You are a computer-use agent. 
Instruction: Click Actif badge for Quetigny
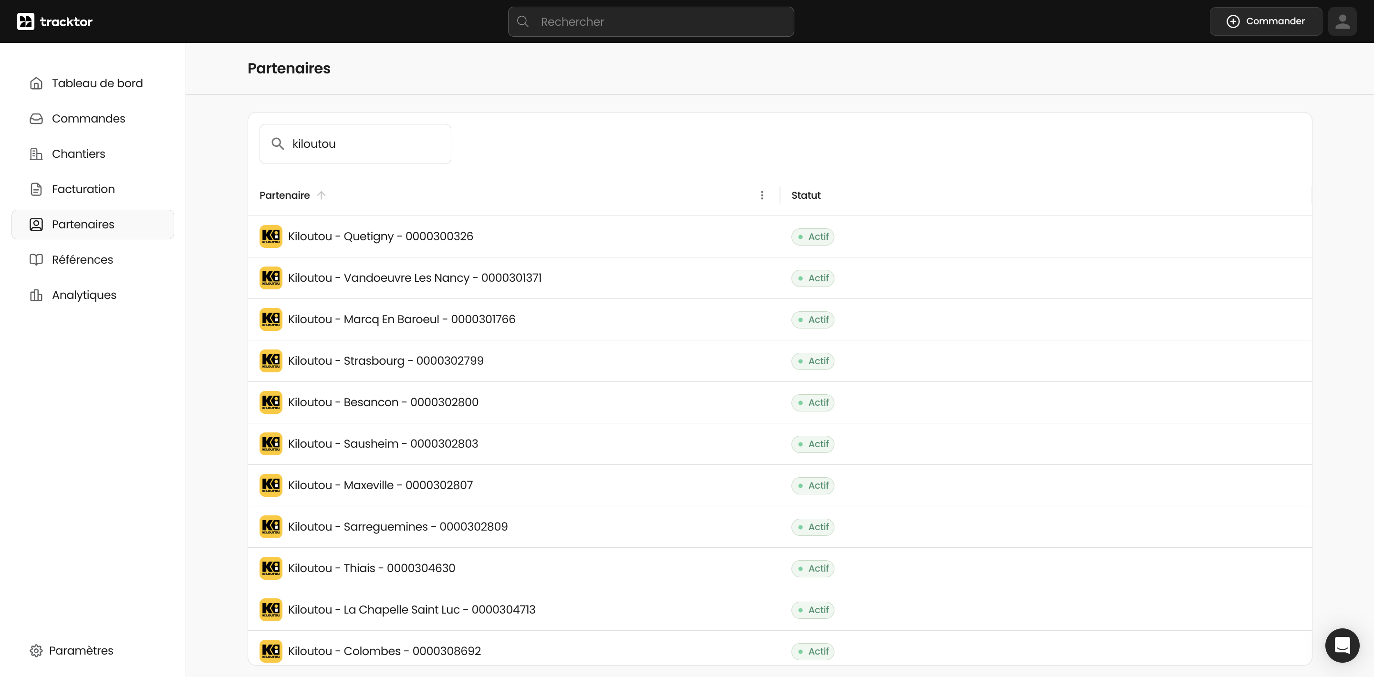[x=812, y=236]
